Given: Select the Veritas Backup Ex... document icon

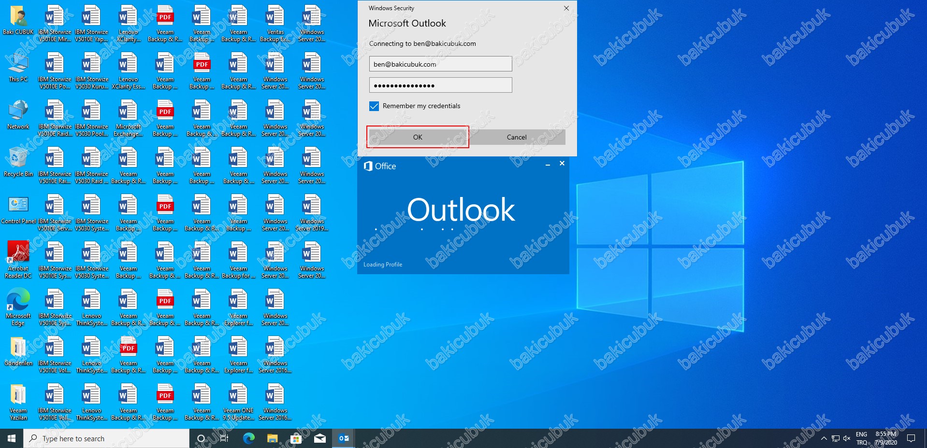Looking at the screenshot, I should [275, 24].
